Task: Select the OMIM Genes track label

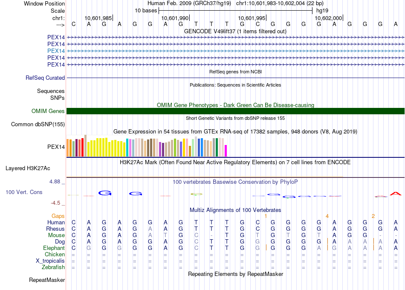Action: [x=48, y=111]
